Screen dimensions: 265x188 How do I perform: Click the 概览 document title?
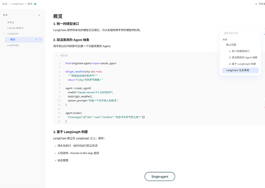58,16
